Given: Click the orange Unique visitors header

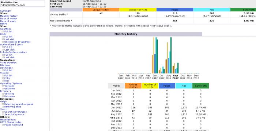Looking at the screenshot, I should click(101, 10).
